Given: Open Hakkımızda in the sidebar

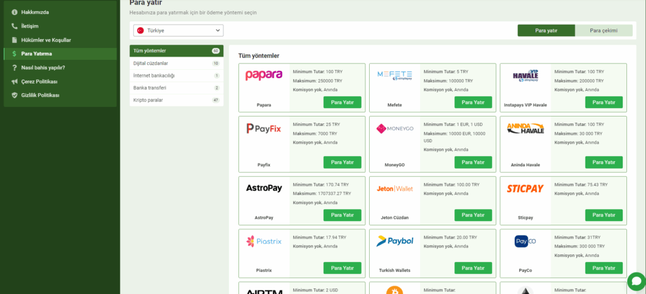Looking at the screenshot, I should tap(35, 12).
